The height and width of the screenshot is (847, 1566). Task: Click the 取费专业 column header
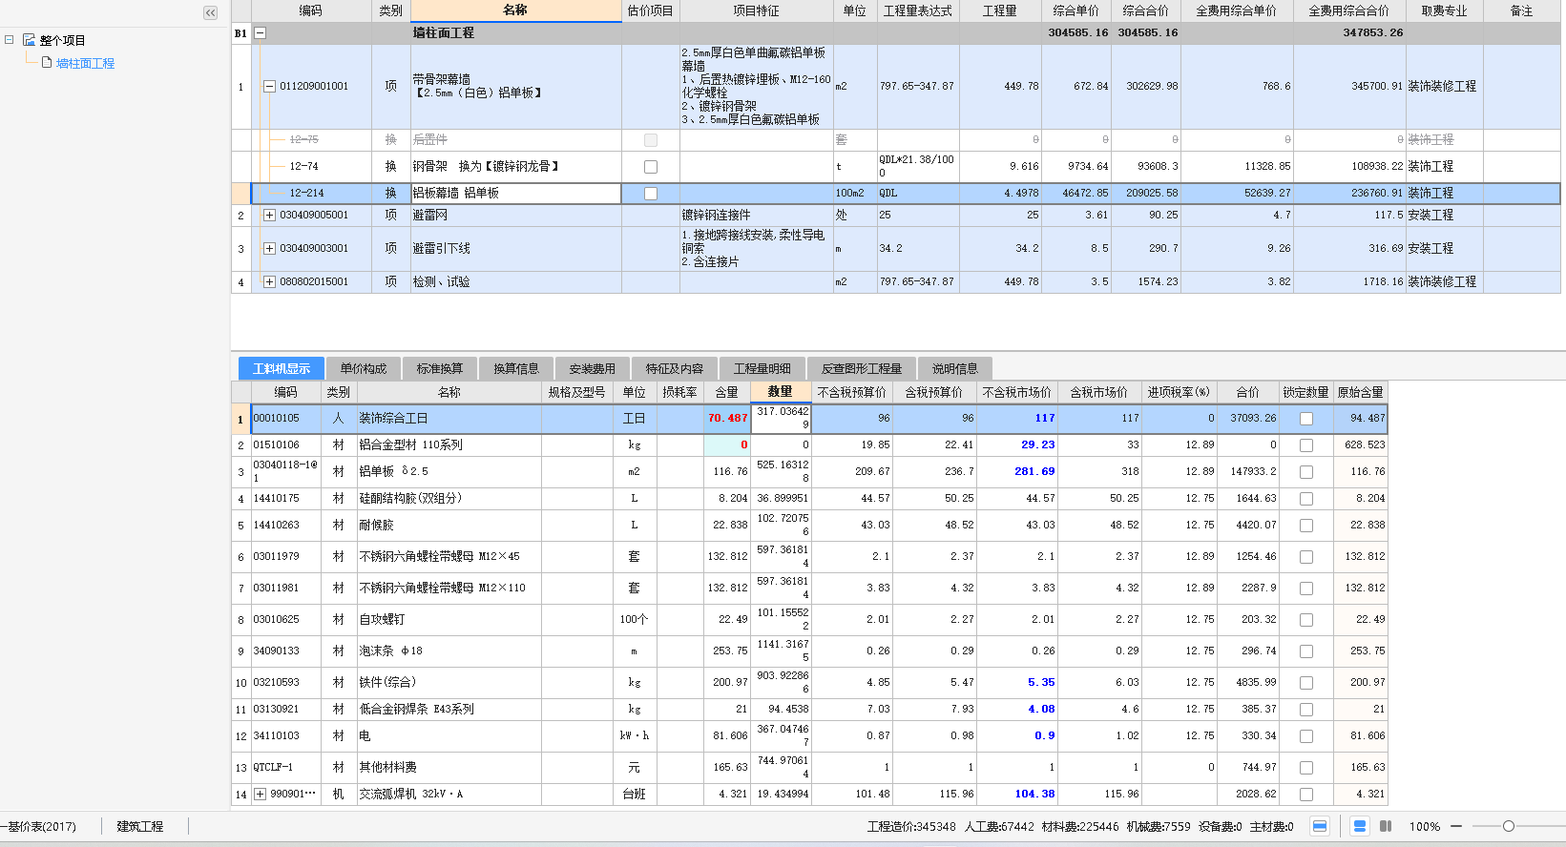point(1444,10)
